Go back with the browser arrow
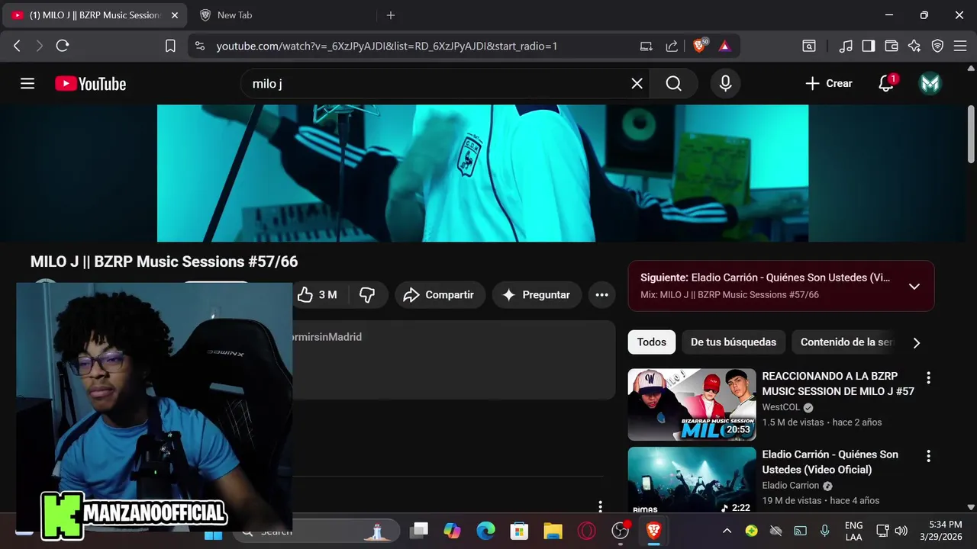The width and height of the screenshot is (977, 549). tap(17, 46)
